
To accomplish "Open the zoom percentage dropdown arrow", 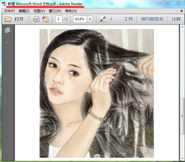I will (x=90, y=19).
